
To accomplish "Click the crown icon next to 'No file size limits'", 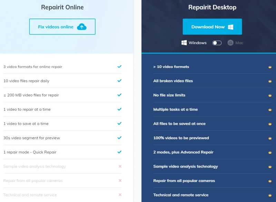I will [269, 95].
